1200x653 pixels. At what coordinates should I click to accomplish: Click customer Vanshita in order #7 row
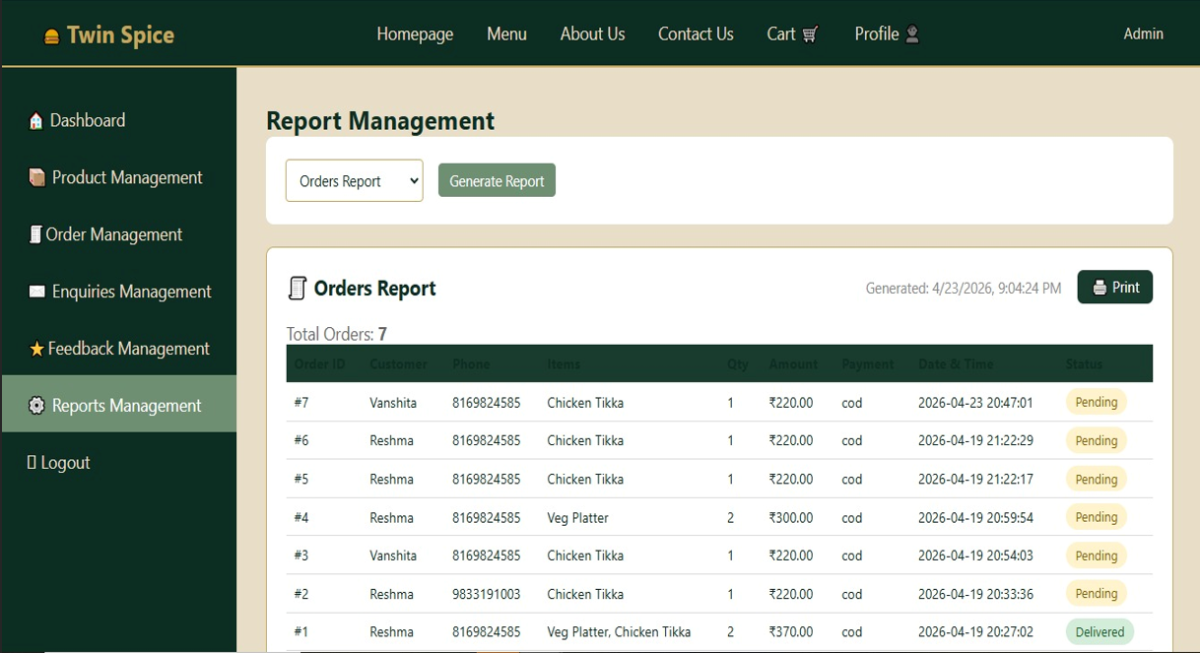pyautogui.click(x=393, y=402)
